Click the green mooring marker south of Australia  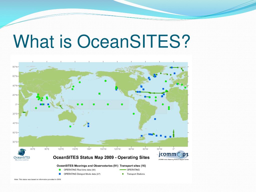click(x=70, y=126)
